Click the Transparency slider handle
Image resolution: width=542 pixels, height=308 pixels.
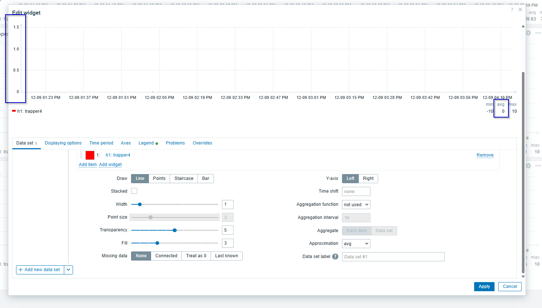point(174,230)
